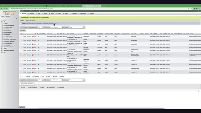Click the Display chart icon
Screen dimensions: 201x113
[x=47, y=87]
